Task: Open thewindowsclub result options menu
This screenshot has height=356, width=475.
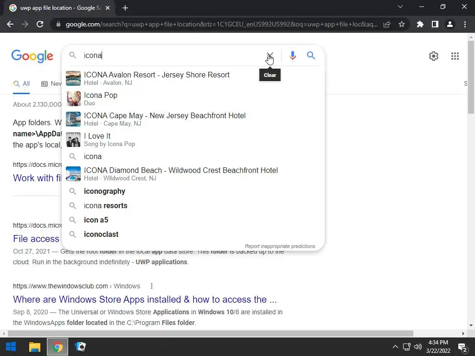Action: coord(152,286)
